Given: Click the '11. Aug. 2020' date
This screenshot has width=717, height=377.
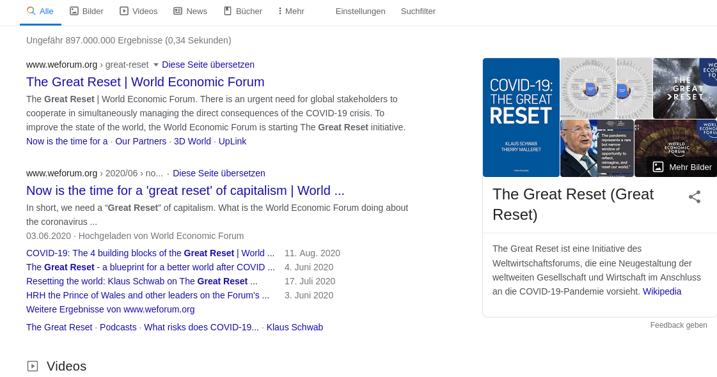Looking at the screenshot, I should pyautogui.click(x=312, y=253).
